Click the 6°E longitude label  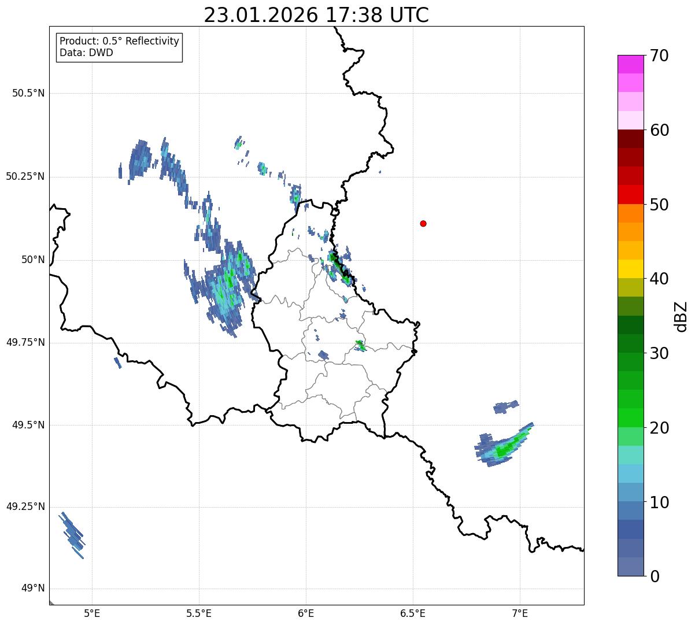pos(306,613)
